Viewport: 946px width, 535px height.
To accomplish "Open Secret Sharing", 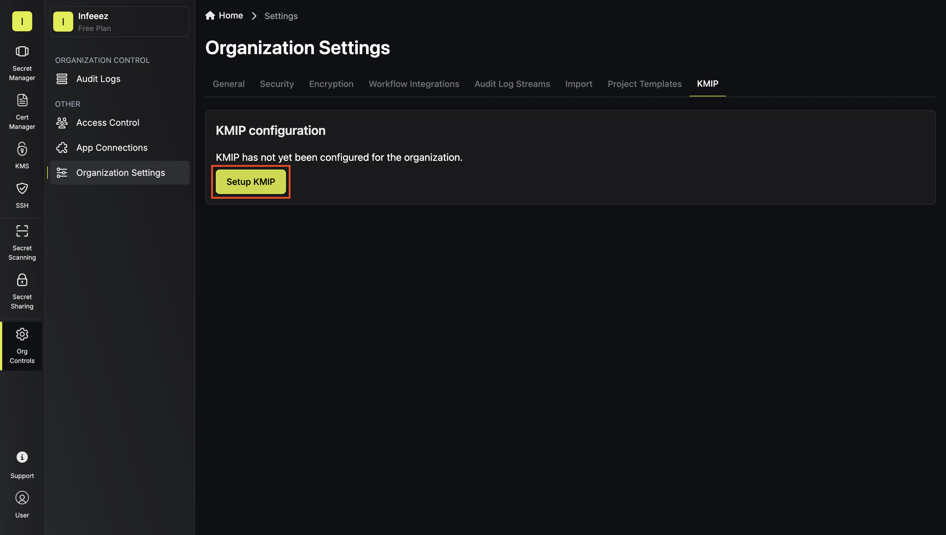I will tap(22, 291).
